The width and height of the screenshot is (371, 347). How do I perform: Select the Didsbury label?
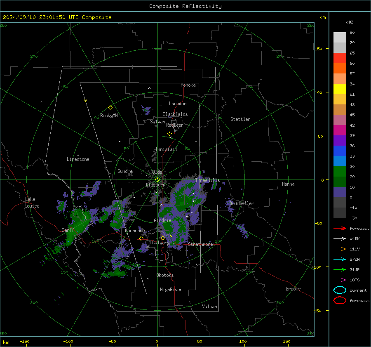click(156, 185)
